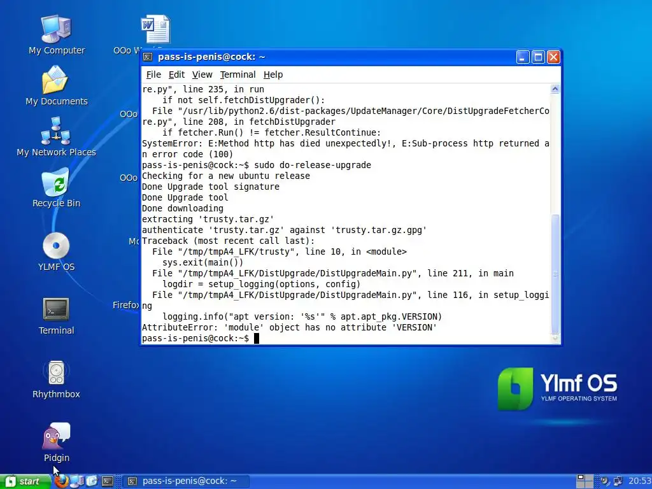
Task: Open the View menu in terminal
Action: (202, 75)
